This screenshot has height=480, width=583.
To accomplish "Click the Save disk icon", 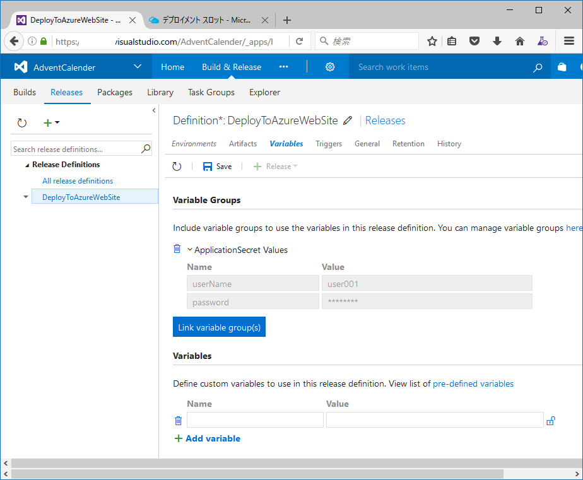I will 208,166.
